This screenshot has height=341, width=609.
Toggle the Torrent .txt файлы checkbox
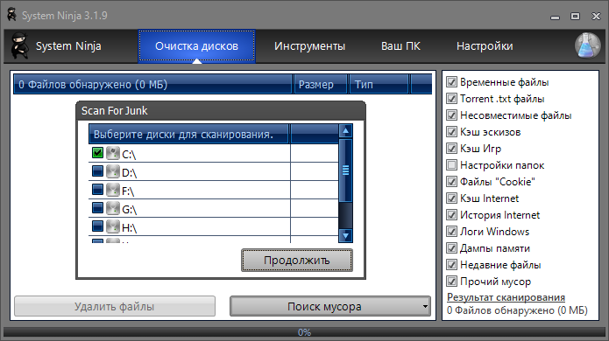(451, 99)
